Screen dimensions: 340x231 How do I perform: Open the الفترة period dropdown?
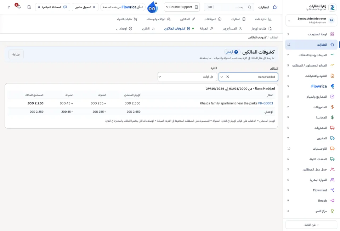(187, 77)
